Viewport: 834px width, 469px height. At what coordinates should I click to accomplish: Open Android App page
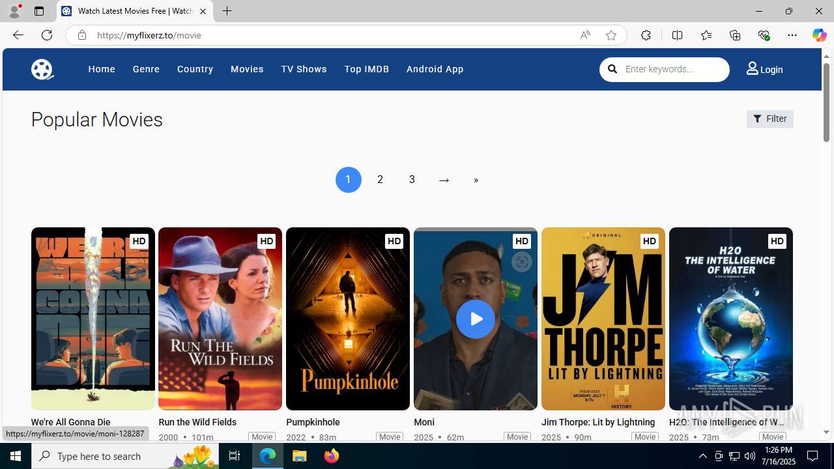435,69
